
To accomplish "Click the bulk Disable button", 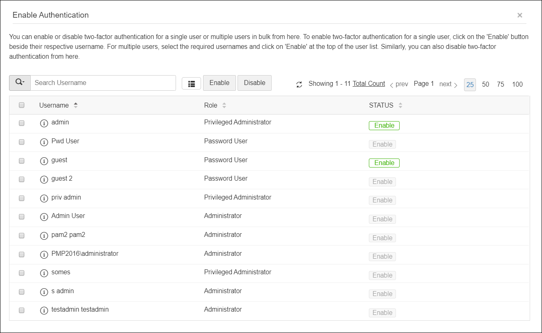I will 254,83.
